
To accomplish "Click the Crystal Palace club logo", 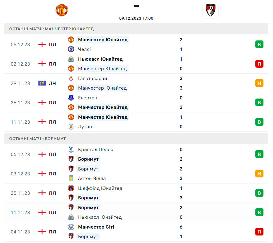I will click(71, 150).
